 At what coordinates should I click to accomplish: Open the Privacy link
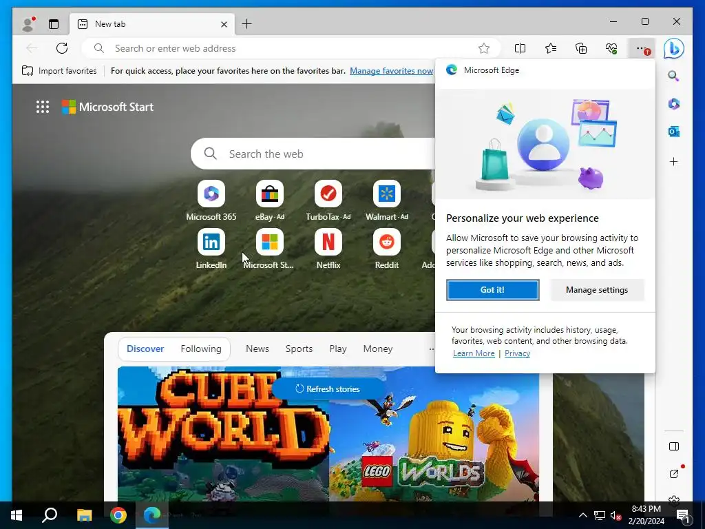coord(517,353)
